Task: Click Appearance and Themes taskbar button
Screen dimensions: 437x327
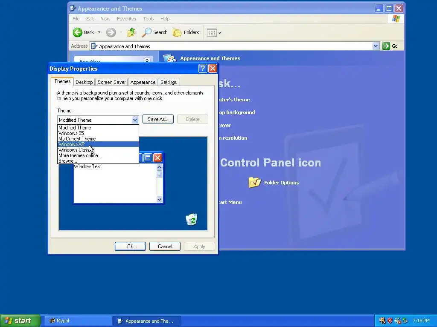Action: pos(147,321)
